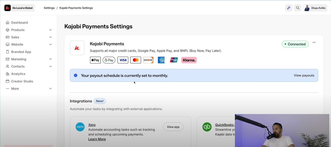Expand the More menu chevron
This screenshot has width=331, height=147.
click(x=50, y=89)
